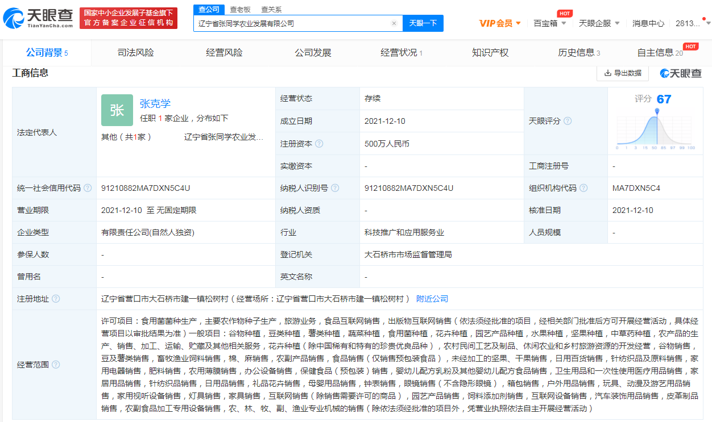This screenshot has height=422, width=712.
Task: Click the help icon beside 统一社会信用代码
Action: tap(88, 188)
